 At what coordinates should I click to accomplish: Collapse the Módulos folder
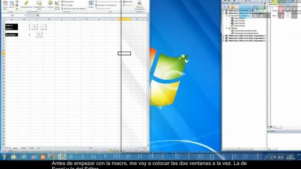tap(227, 28)
